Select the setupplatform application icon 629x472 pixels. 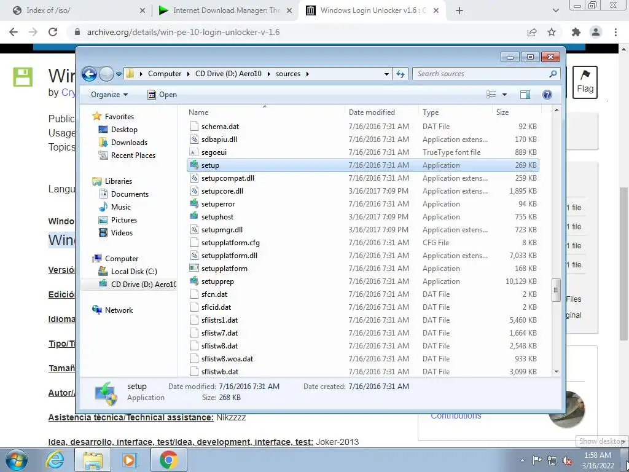point(194,269)
